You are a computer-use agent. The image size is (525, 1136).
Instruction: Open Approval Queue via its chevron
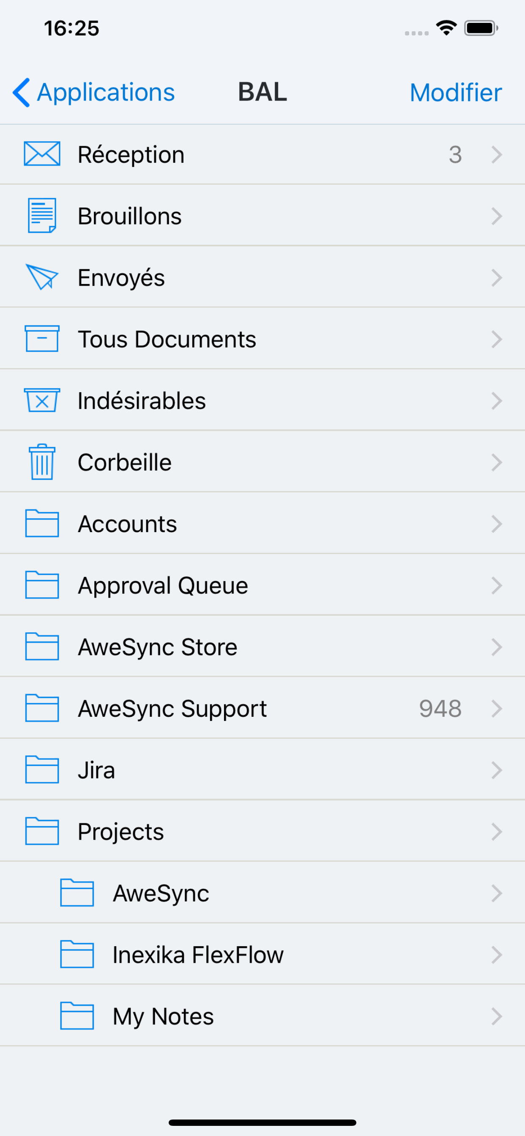(x=497, y=585)
